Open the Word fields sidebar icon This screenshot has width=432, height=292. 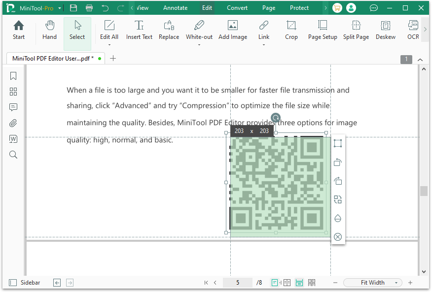13,139
